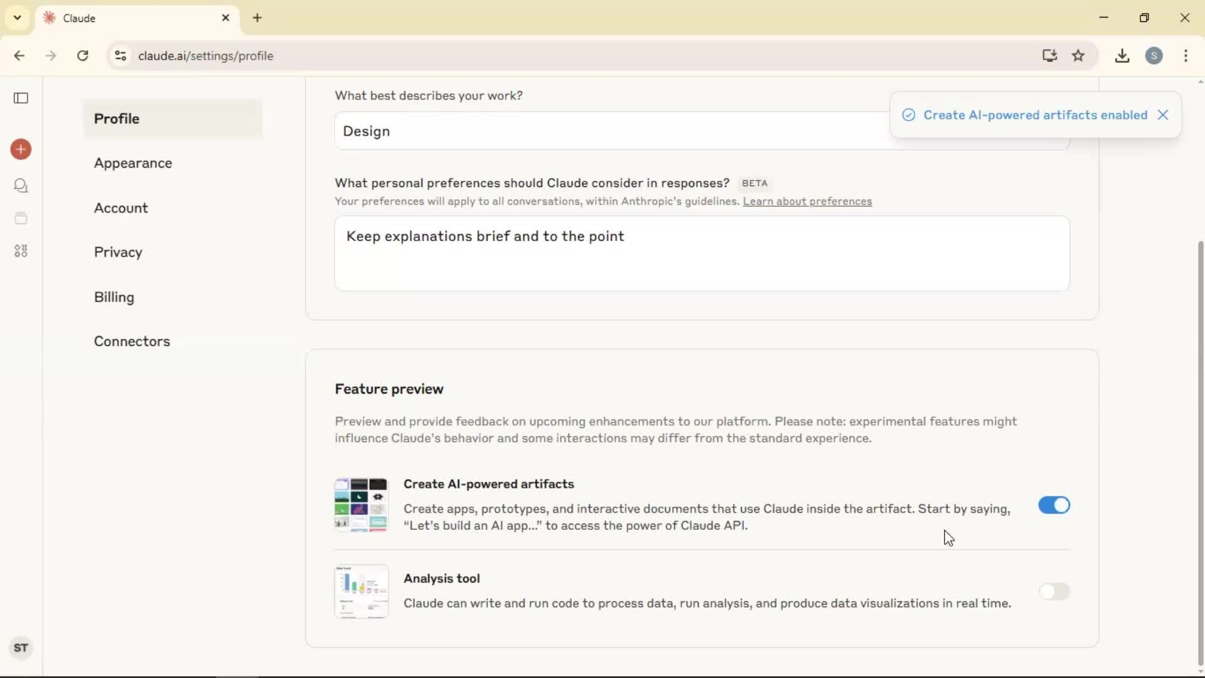
Task: Open Billing settings
Action: (114, 297)
